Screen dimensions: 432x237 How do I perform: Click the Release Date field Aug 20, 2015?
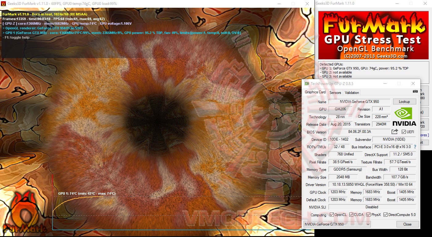[x=340, y=124]
